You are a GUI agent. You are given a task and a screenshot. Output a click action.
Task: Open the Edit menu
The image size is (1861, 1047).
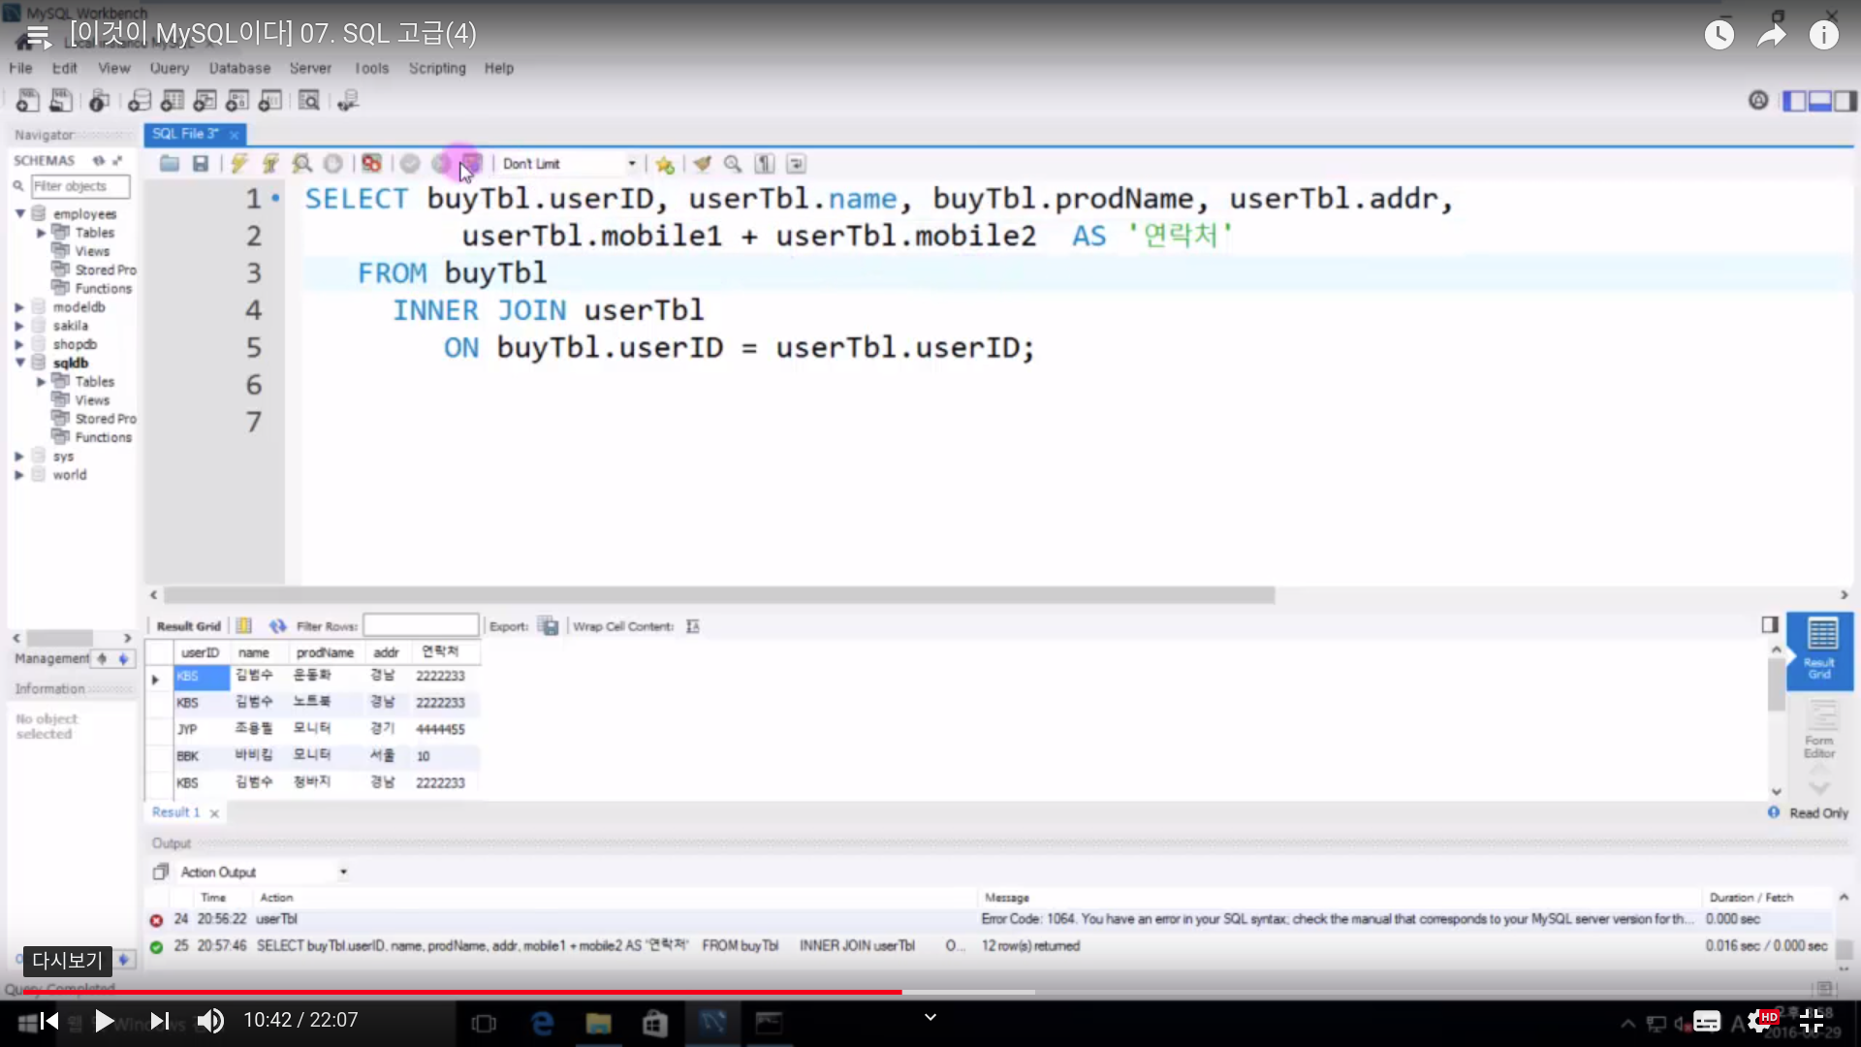[64, 68]
